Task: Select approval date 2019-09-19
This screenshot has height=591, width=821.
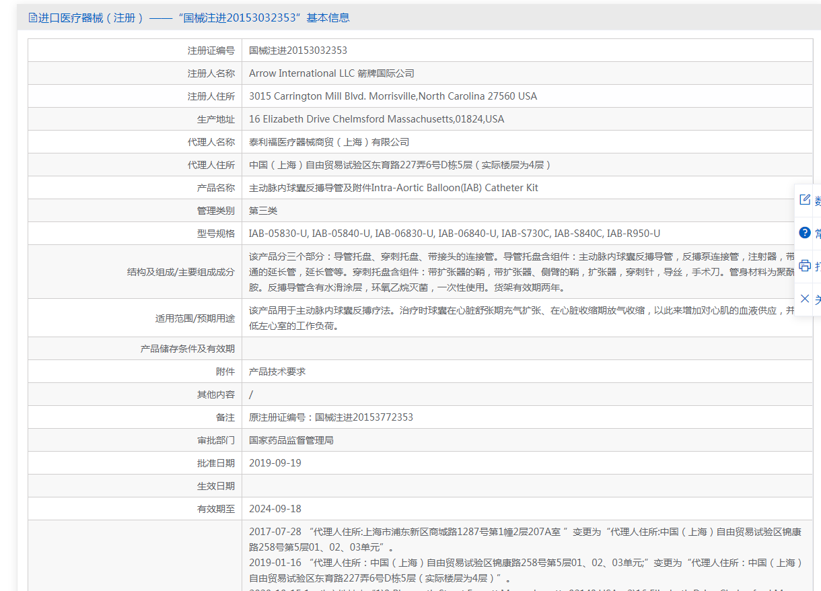Action: [275, 463]
